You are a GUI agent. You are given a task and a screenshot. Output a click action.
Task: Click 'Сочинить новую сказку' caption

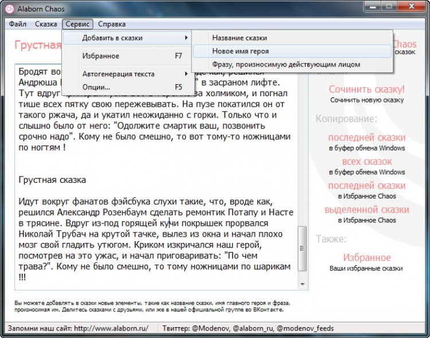point(367,100)
